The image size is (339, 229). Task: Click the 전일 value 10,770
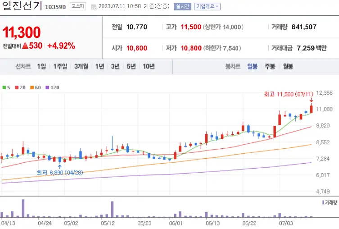[137, 27]
